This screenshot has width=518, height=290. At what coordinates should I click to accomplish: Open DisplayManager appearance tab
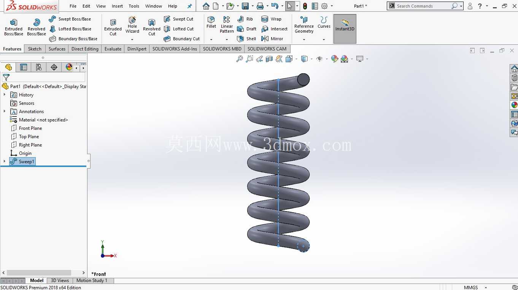tap(69, 67)
